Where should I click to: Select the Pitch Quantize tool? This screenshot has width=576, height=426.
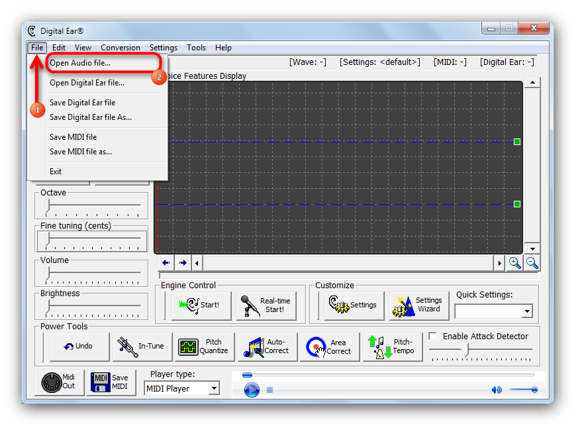[204, 346]
